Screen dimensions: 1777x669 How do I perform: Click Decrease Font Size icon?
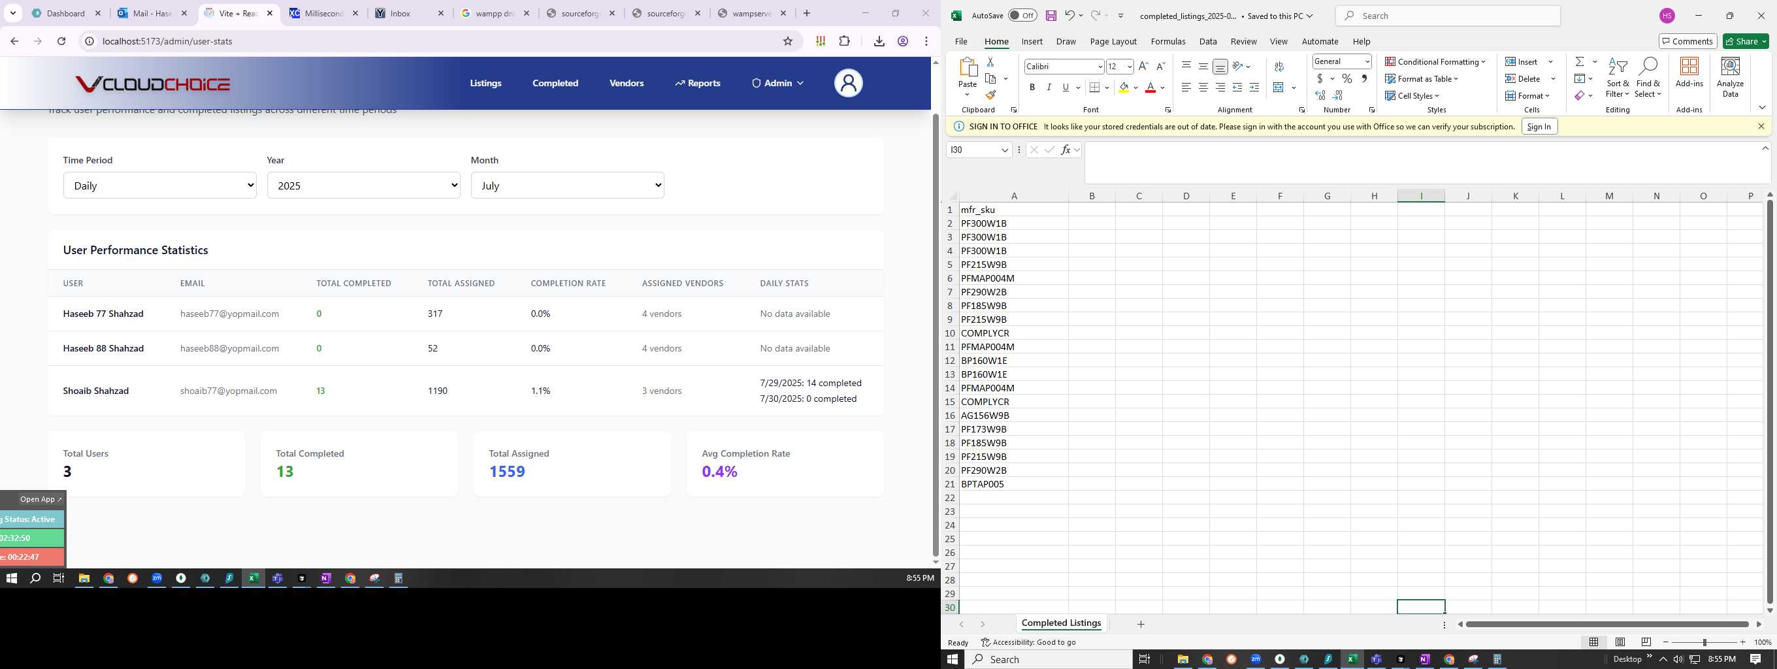[1160, 66]
